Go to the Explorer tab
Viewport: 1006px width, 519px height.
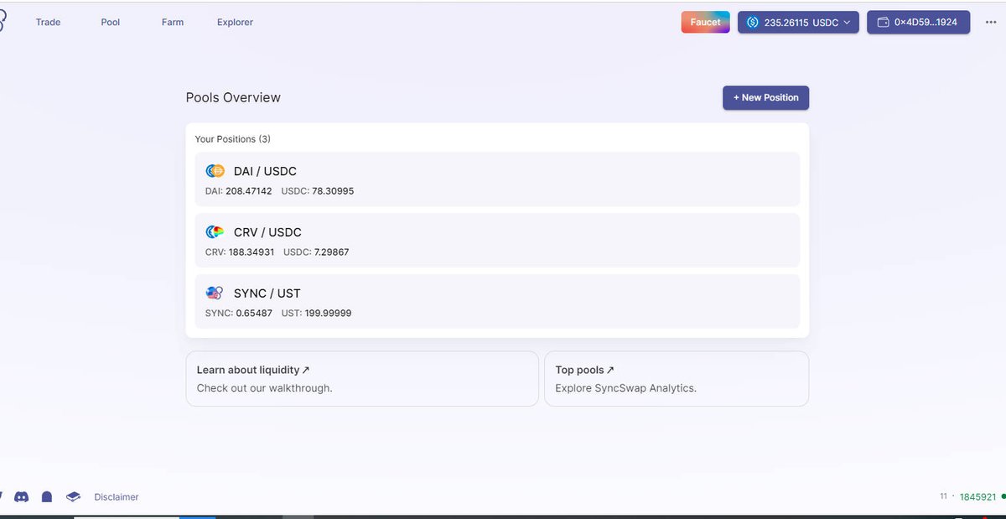pyautogui.click(x=235, y=22)
